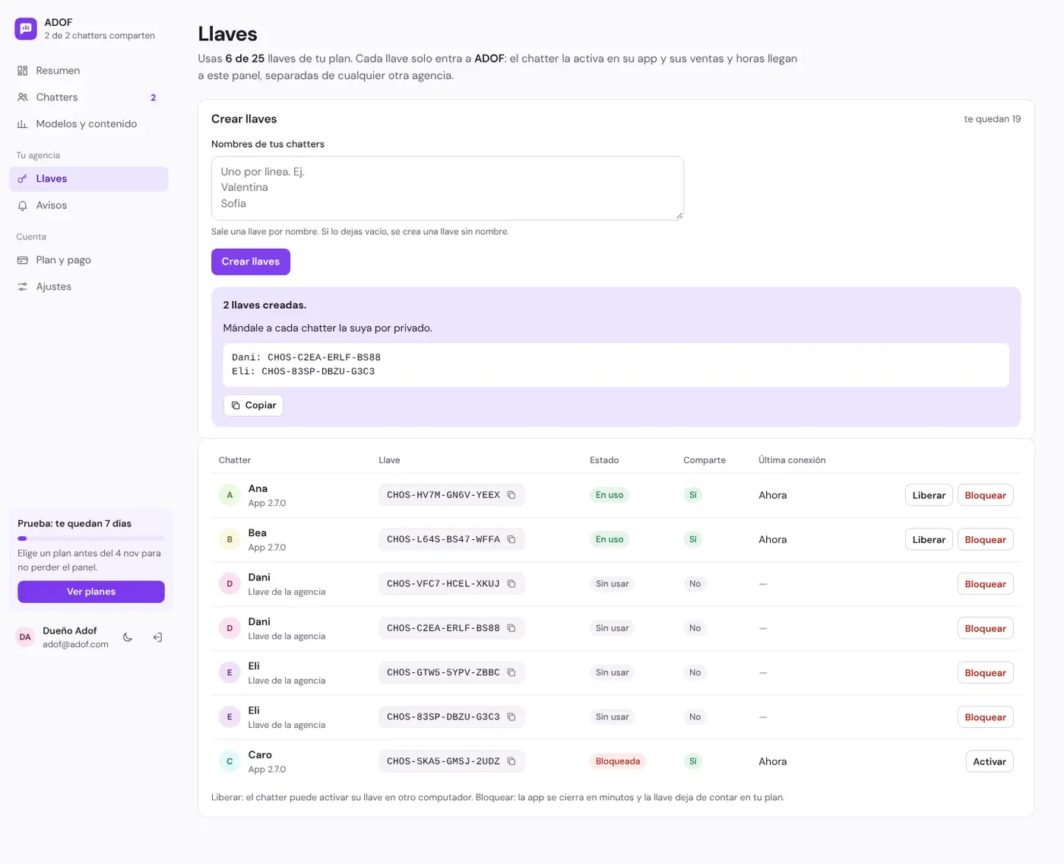Image resolution: width=1064 pixels, height=864 pixels.
Task: Release Bea's key with Liberar
Action: [929, 539]
